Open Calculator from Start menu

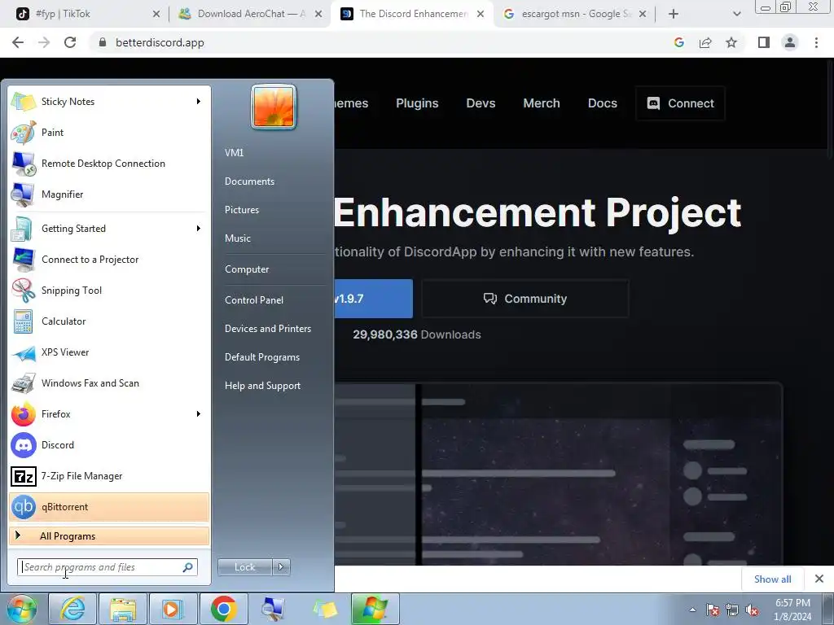109,321
